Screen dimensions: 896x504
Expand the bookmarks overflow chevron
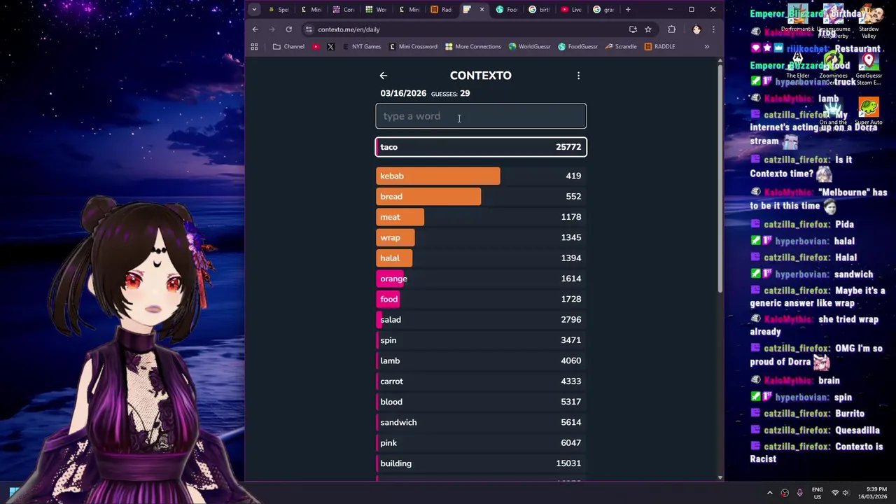pyautogui.click(x=706, y=47)
